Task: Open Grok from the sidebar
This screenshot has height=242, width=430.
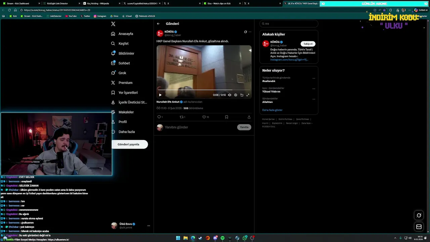Action: click(119, 73)
